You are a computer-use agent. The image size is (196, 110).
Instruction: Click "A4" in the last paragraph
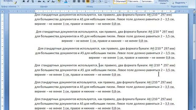click(149, 99)
